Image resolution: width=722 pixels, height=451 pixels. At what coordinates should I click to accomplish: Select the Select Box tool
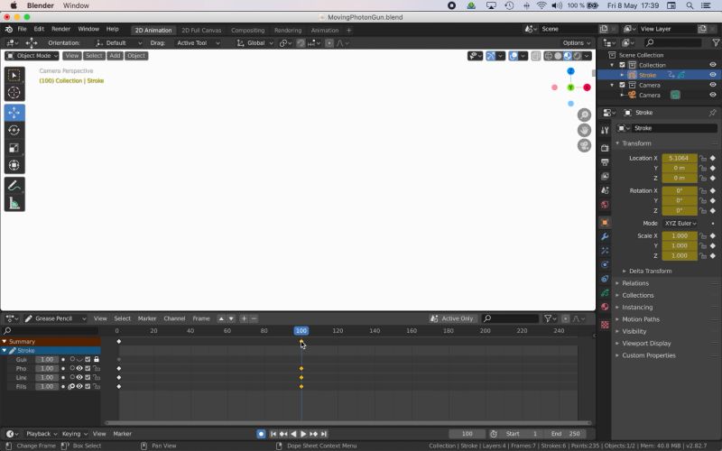click(14, 75)
